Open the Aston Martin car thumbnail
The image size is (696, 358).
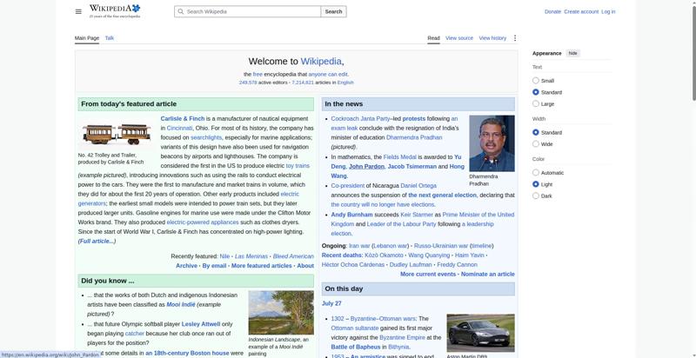[481, 333]
